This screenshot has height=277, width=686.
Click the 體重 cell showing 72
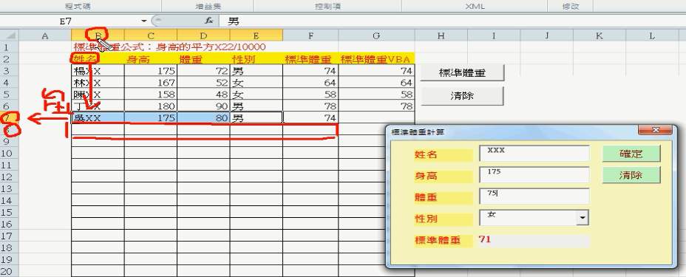[x=203, y=70]
